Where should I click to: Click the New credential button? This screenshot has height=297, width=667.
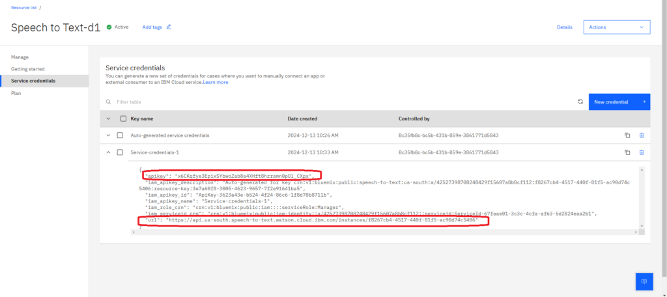point(619,102)
